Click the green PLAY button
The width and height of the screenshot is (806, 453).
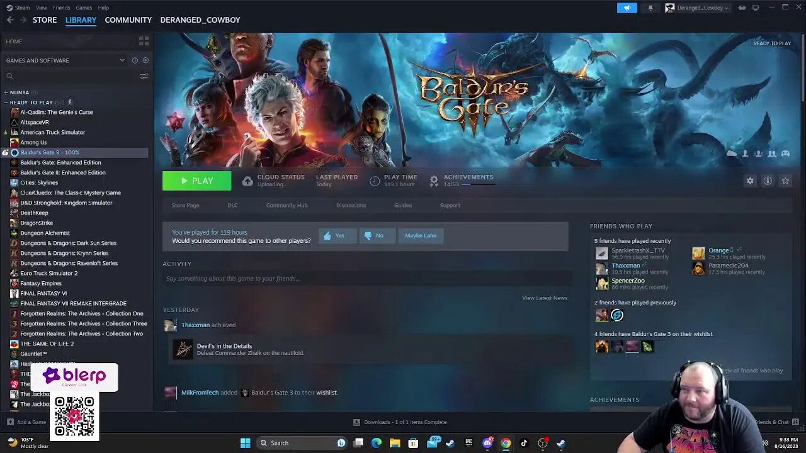point(196,181)
